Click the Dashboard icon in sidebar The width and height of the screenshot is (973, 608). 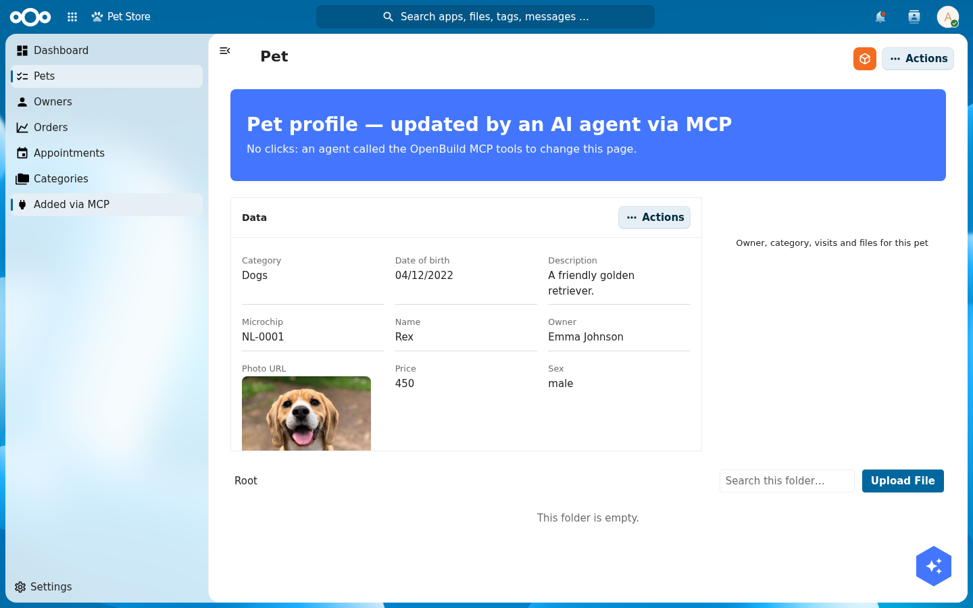click(22, 51)
